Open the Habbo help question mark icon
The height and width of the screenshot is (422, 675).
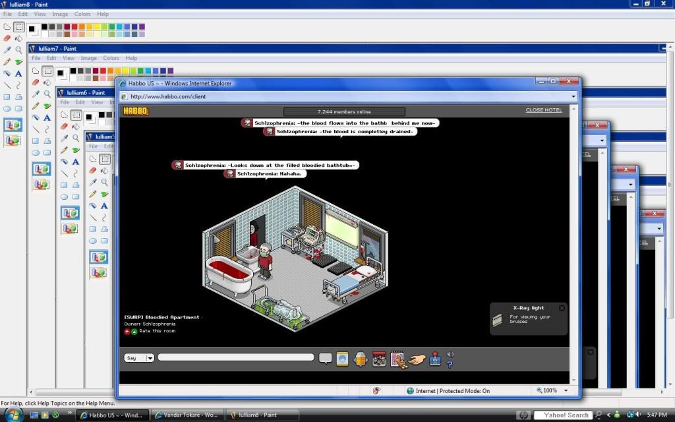coord(450,364)
